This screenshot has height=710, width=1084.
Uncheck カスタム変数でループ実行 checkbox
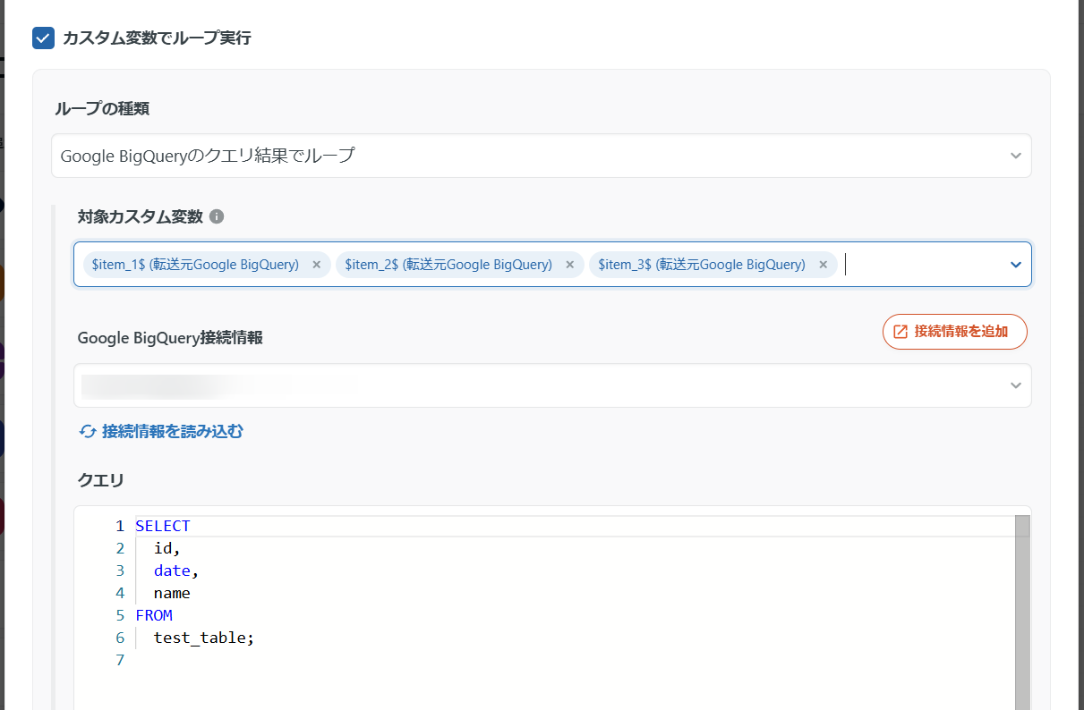43,38
